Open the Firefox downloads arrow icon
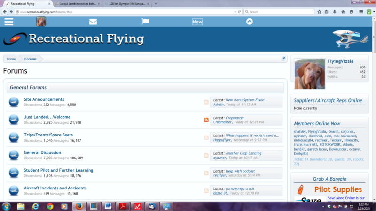This screenshot has height=211, width=376. tap(335, 12)
